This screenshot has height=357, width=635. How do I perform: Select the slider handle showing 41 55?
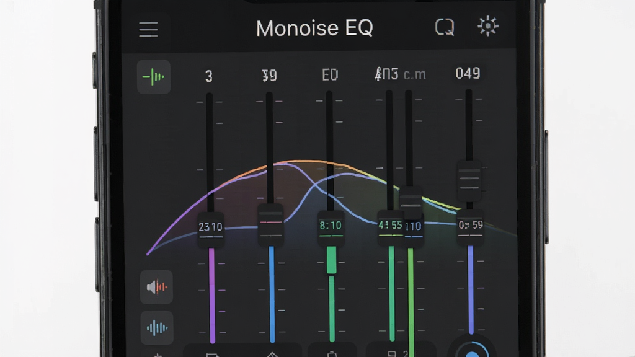[390, 228]
